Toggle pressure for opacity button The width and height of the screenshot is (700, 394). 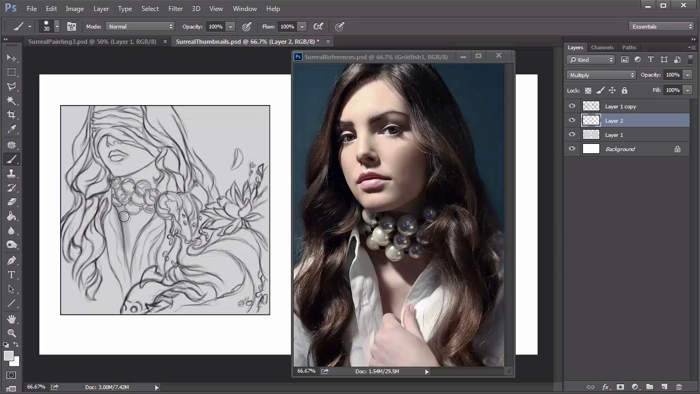pyautogui.click(x=247, y=26)
